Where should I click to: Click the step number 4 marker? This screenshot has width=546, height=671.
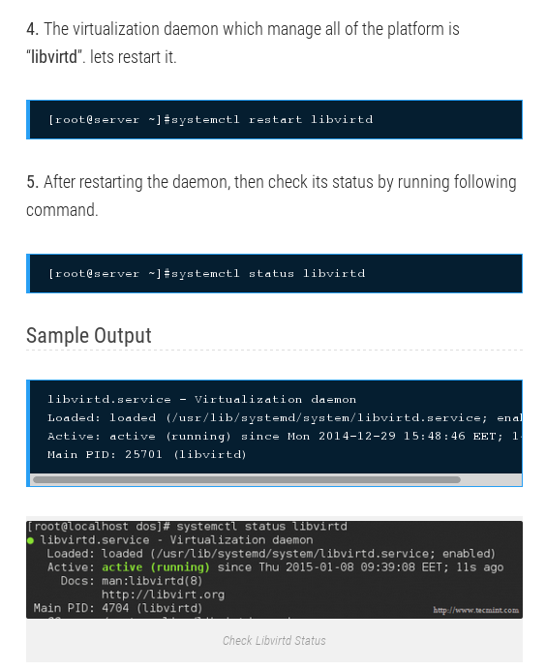coord(32,29)
